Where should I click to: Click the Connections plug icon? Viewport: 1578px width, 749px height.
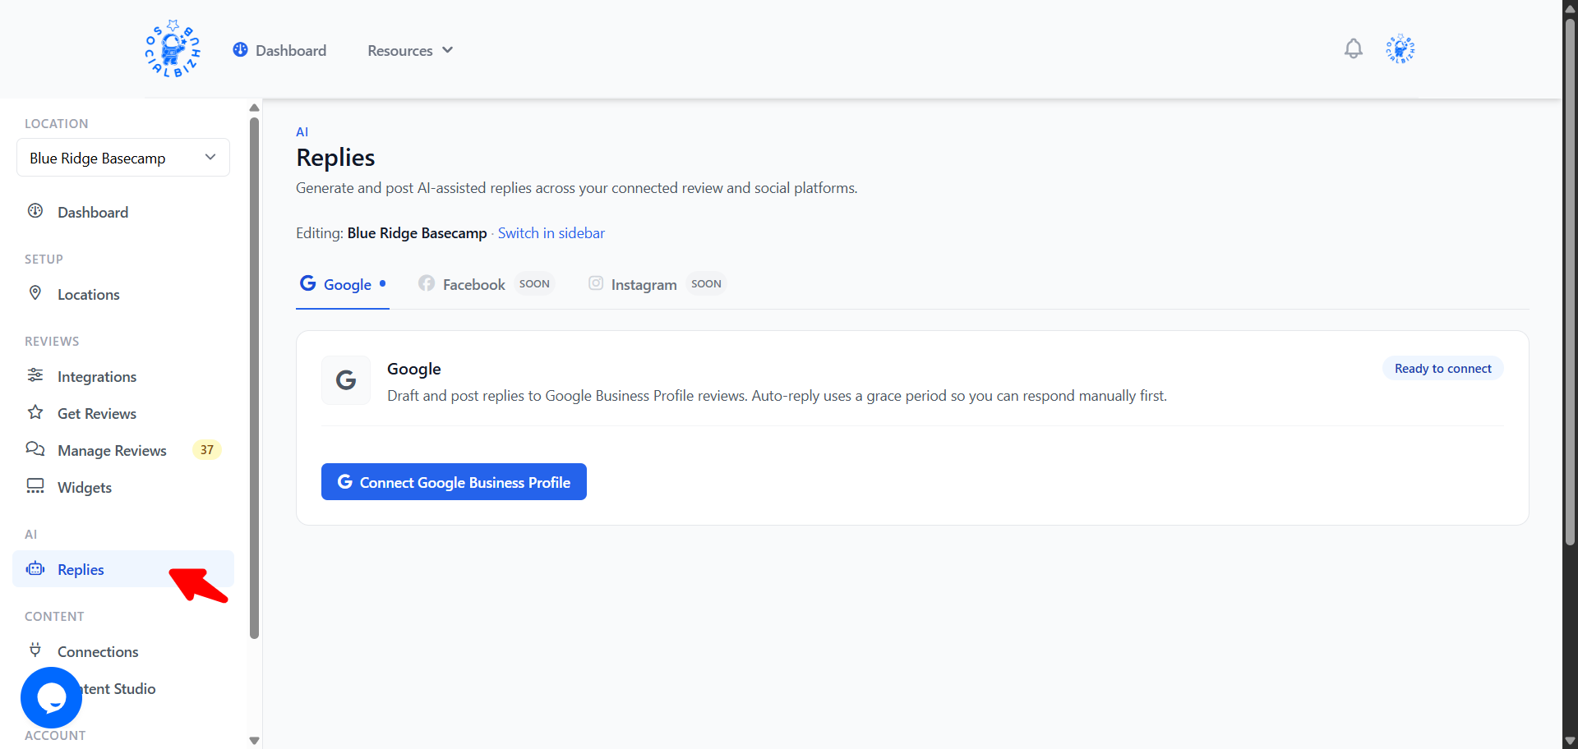click(x=35, y=650)
